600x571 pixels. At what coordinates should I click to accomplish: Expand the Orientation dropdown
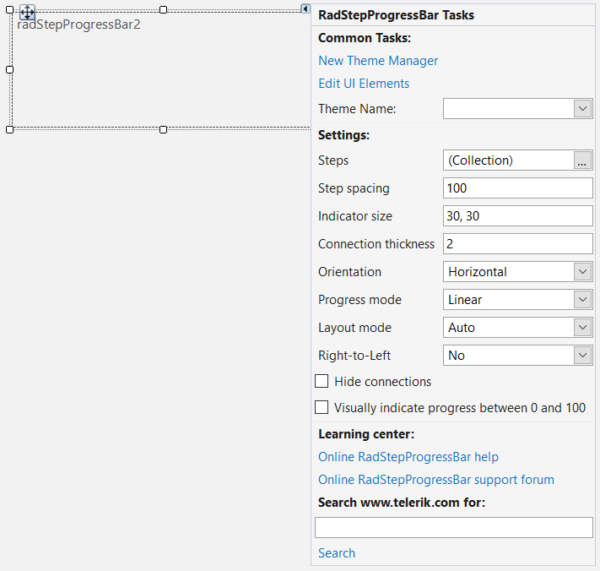pyautogui.click(x=582, y=272)
